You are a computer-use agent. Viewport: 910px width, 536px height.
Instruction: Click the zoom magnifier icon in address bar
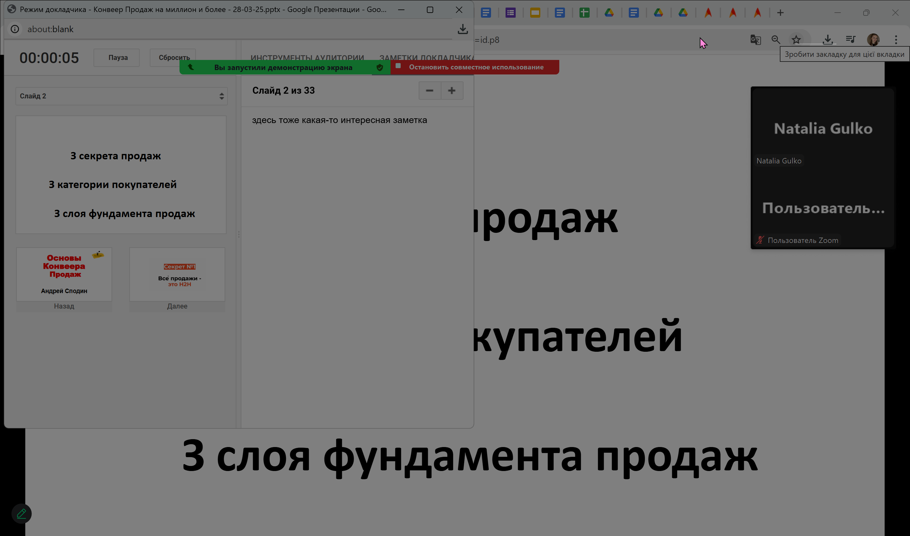(x=776, y=40)
